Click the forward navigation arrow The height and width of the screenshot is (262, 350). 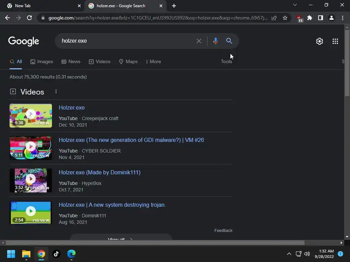pos(18,18)
